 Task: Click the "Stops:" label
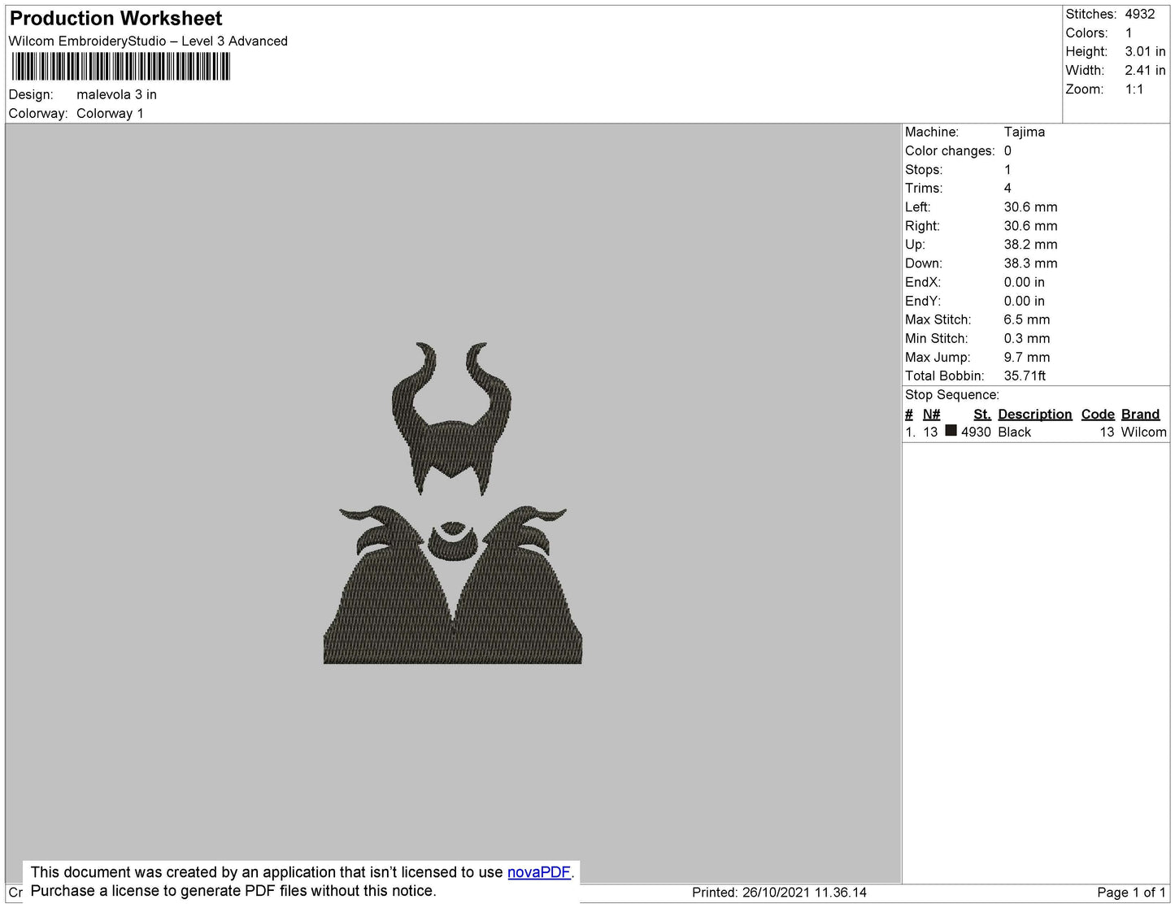tap(924, 170)
